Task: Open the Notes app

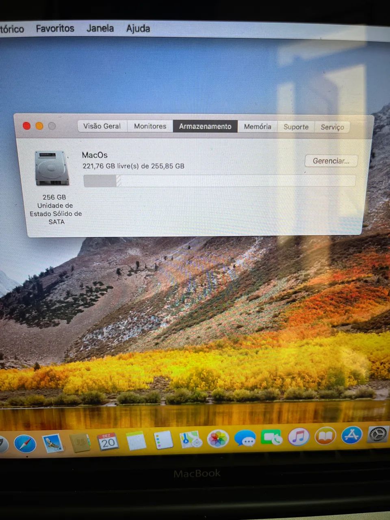Action: click(136, 441)
